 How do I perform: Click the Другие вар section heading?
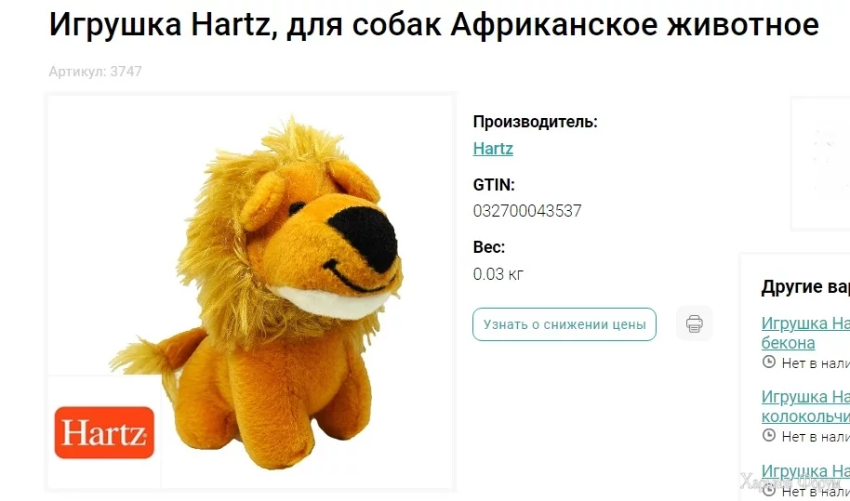805,287
